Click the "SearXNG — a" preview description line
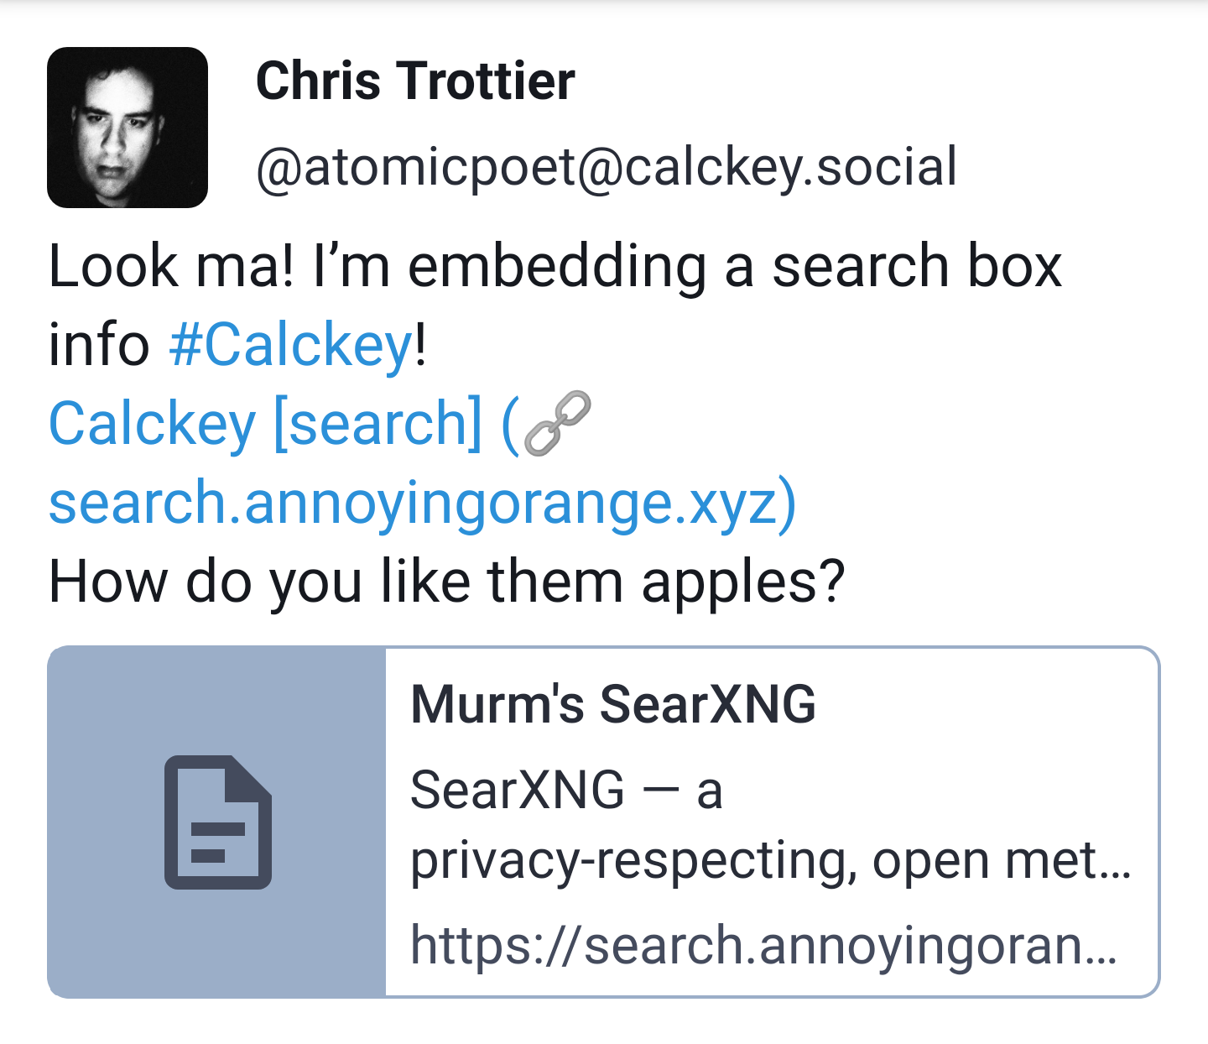The height and width of the screenshot is (1044, 1208). tap(566, 791)
